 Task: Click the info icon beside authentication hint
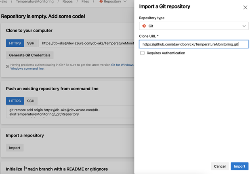click(7, 66)
